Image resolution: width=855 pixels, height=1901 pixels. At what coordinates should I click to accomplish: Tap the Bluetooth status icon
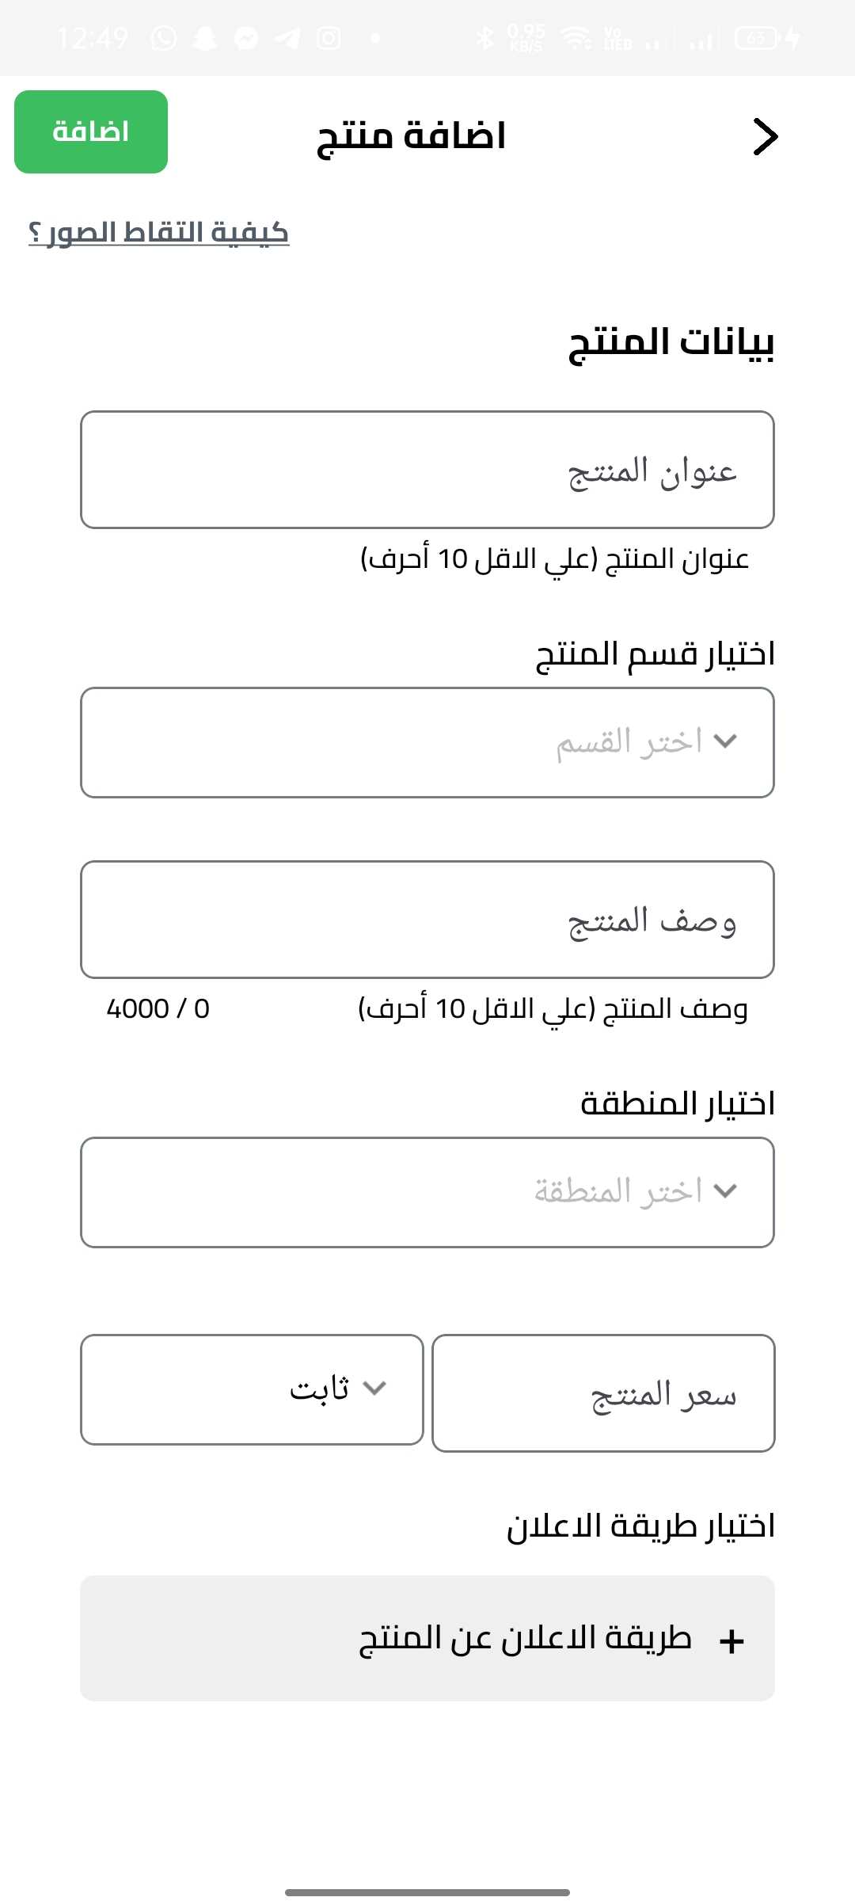pos(484,38)
